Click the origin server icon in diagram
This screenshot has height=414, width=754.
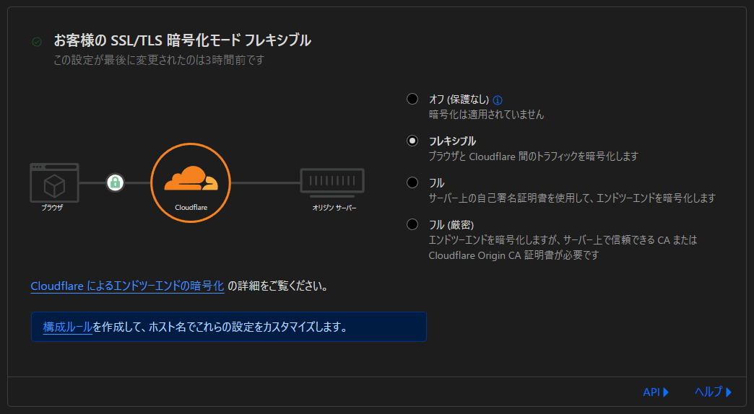(332, 182)
